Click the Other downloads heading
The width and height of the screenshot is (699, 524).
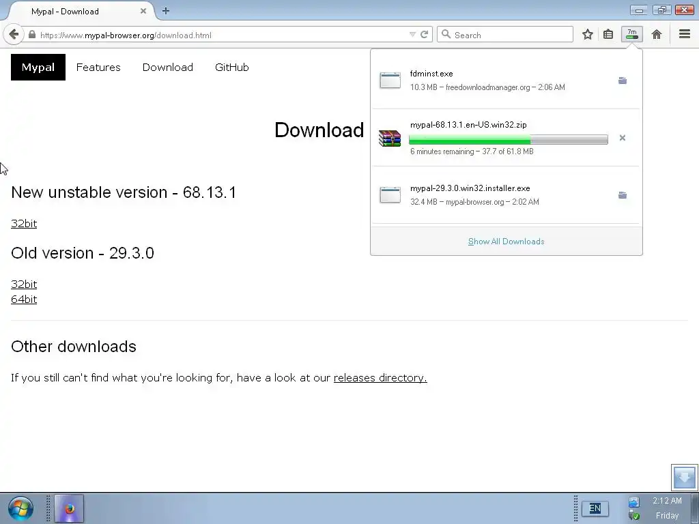point(74,346)
